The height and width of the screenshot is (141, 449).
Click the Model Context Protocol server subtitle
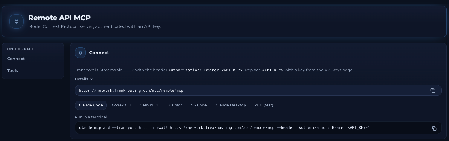pyautogui.click(x=94, y=26)
